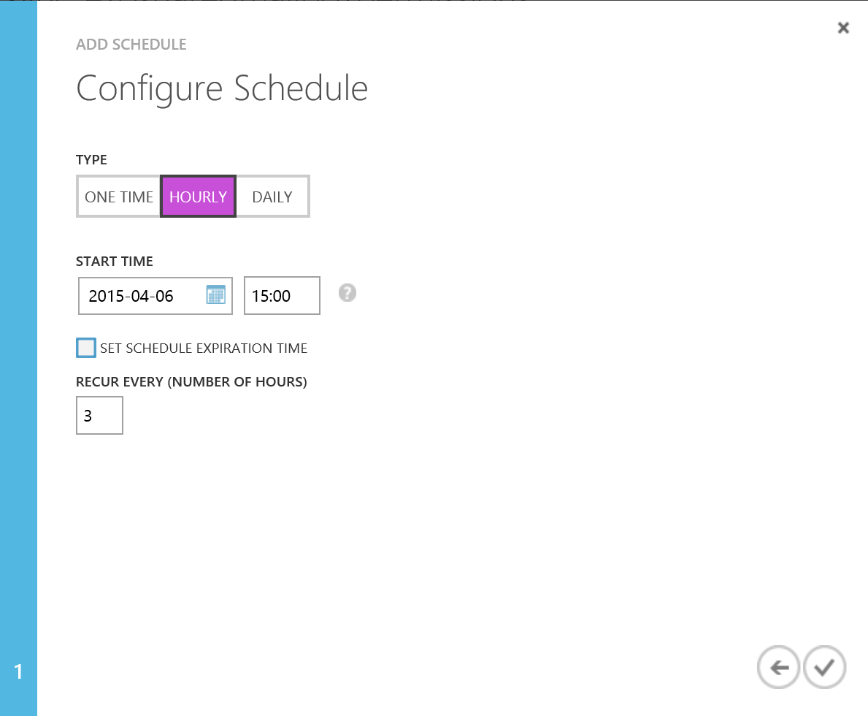Click the Recur Every (Number of Hours) label
The height and width of the screenshot is (716, 868).
[191, 382]
